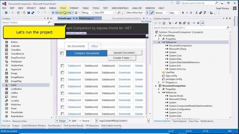This screenshot has height=134, width=239.
Task: Open the TEAM menu
Action: tap(63, 8)
